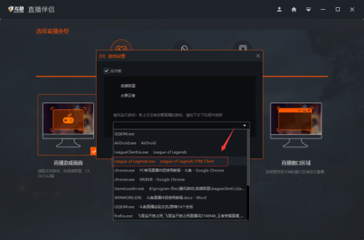Choose AirDroid.exe in the process list
364x240 pixels.
click(x=180, y=143)
